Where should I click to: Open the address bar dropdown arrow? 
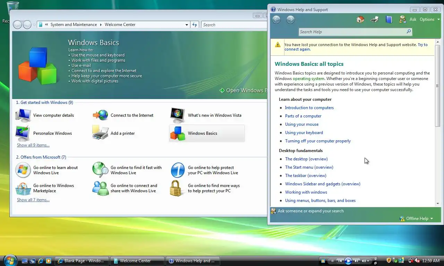coord(187,25)
